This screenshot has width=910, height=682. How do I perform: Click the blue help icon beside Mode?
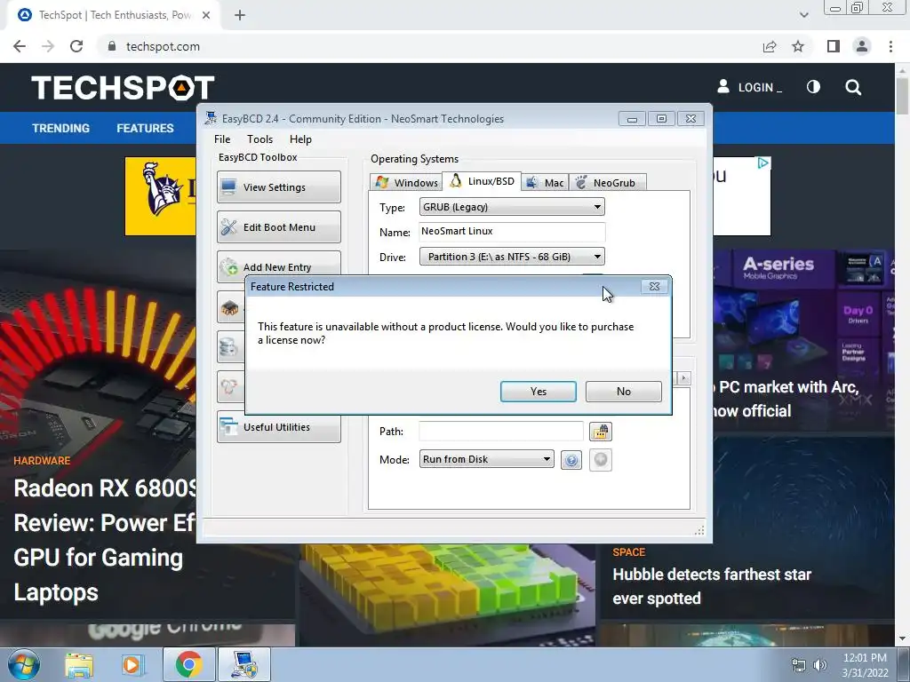tap(571, 460)
